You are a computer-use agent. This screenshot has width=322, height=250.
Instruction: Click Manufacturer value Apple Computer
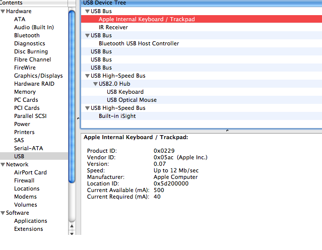(x=175, y=177)
